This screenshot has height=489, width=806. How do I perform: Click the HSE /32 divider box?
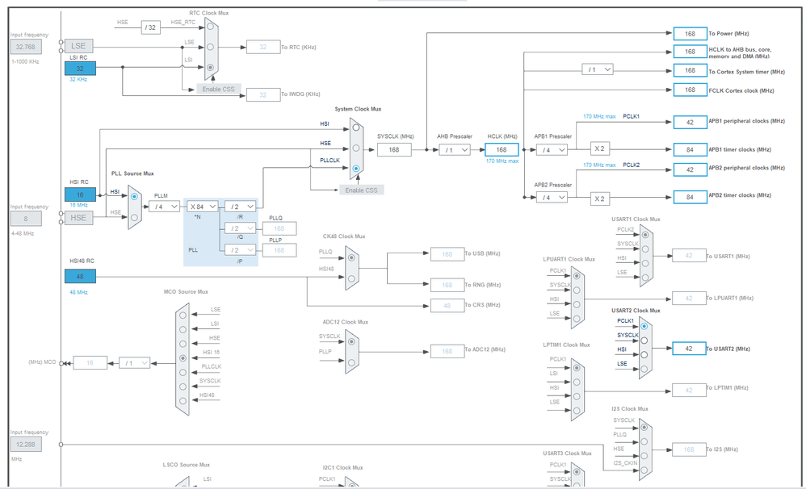click(x=150, y=27)
